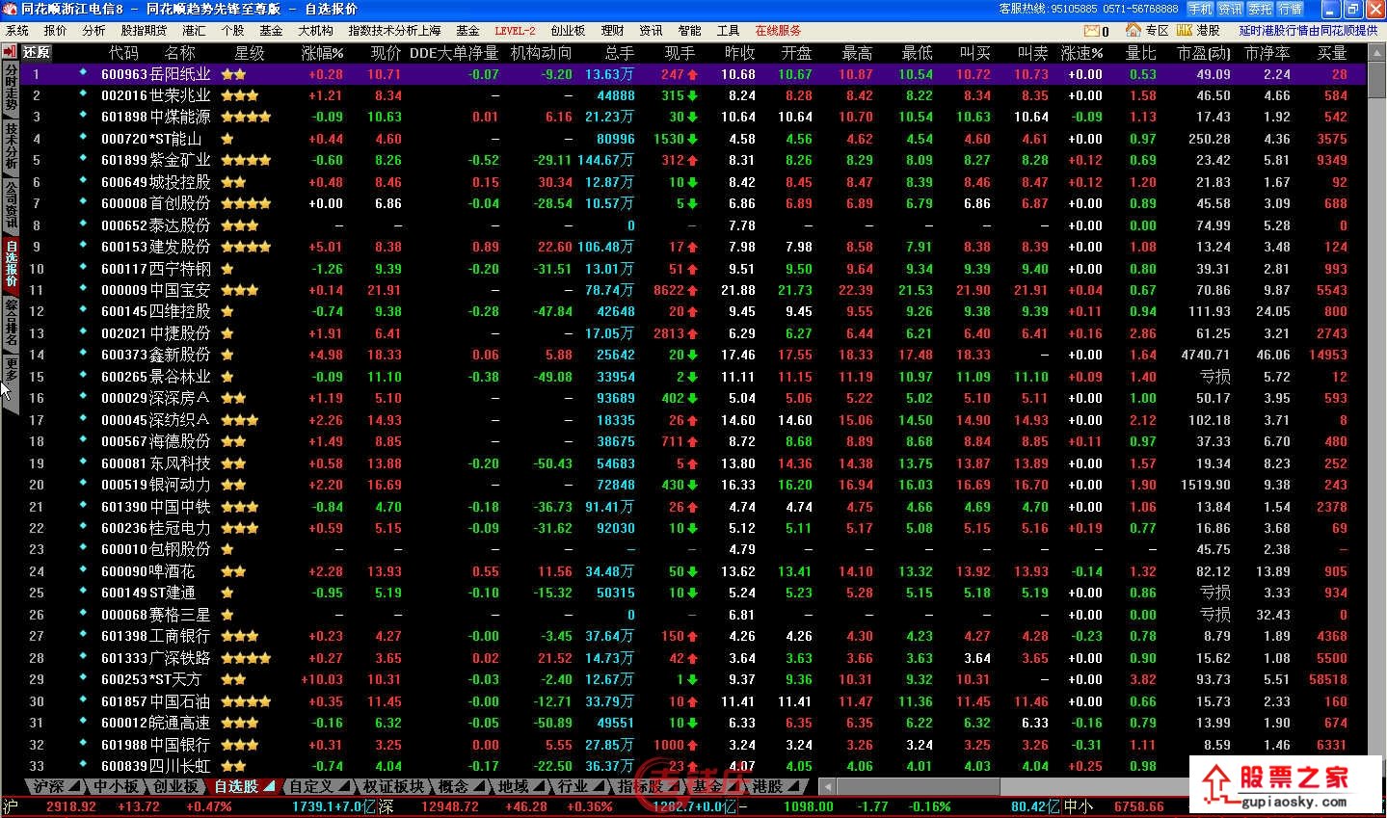Switch to the 技术分析 side tab

(11, 145)
